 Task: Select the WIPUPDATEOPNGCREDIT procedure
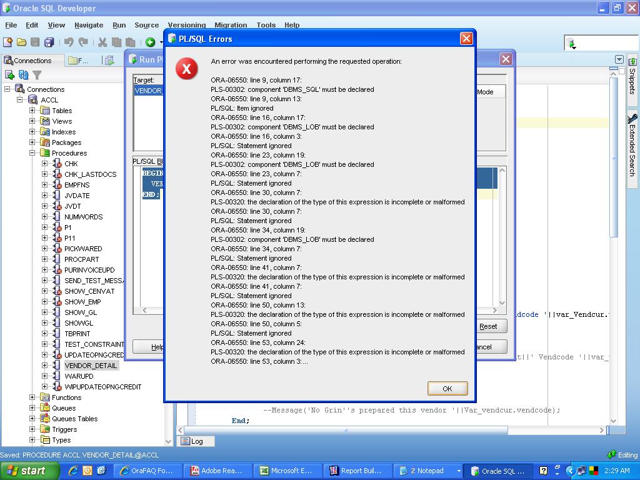click(x=103, y=386)
